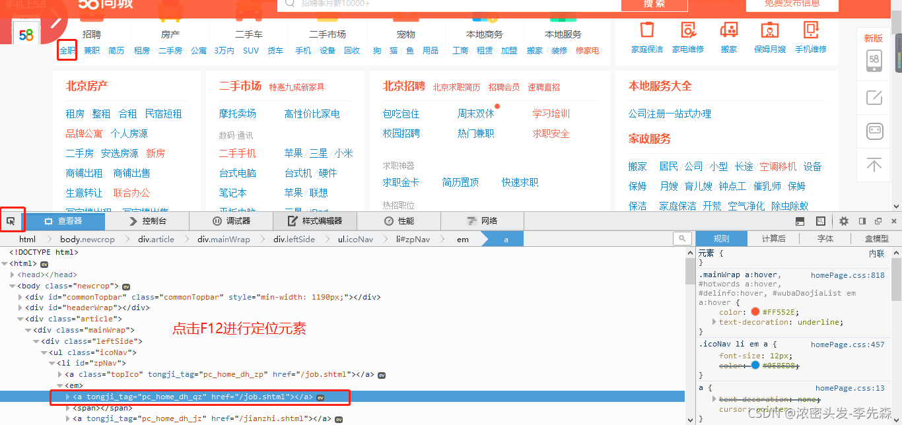Image resolution: width=902 pixels, height=425 pixels.
Task: Open devtools settings gear
Action: [844, 221]
